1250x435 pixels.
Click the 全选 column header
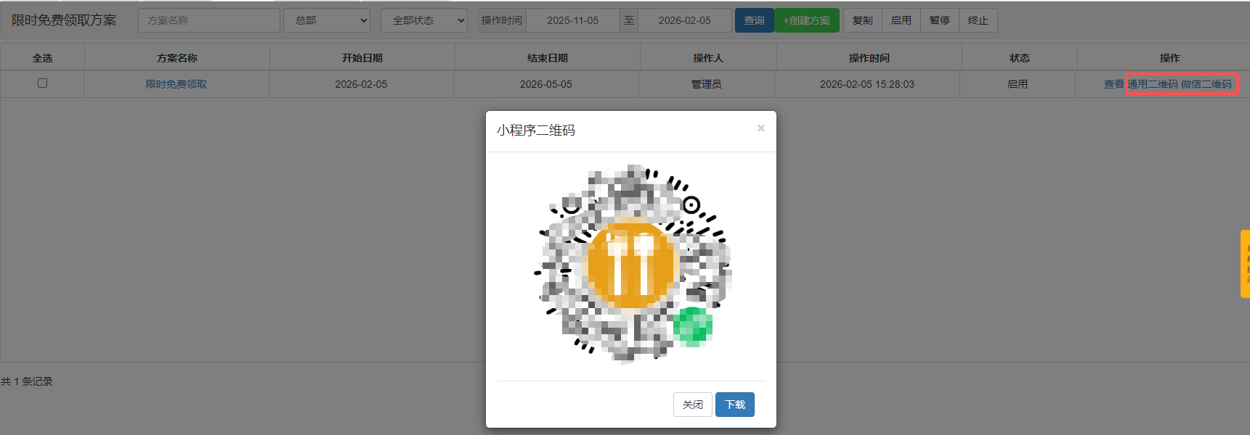[x=42, y=58]
